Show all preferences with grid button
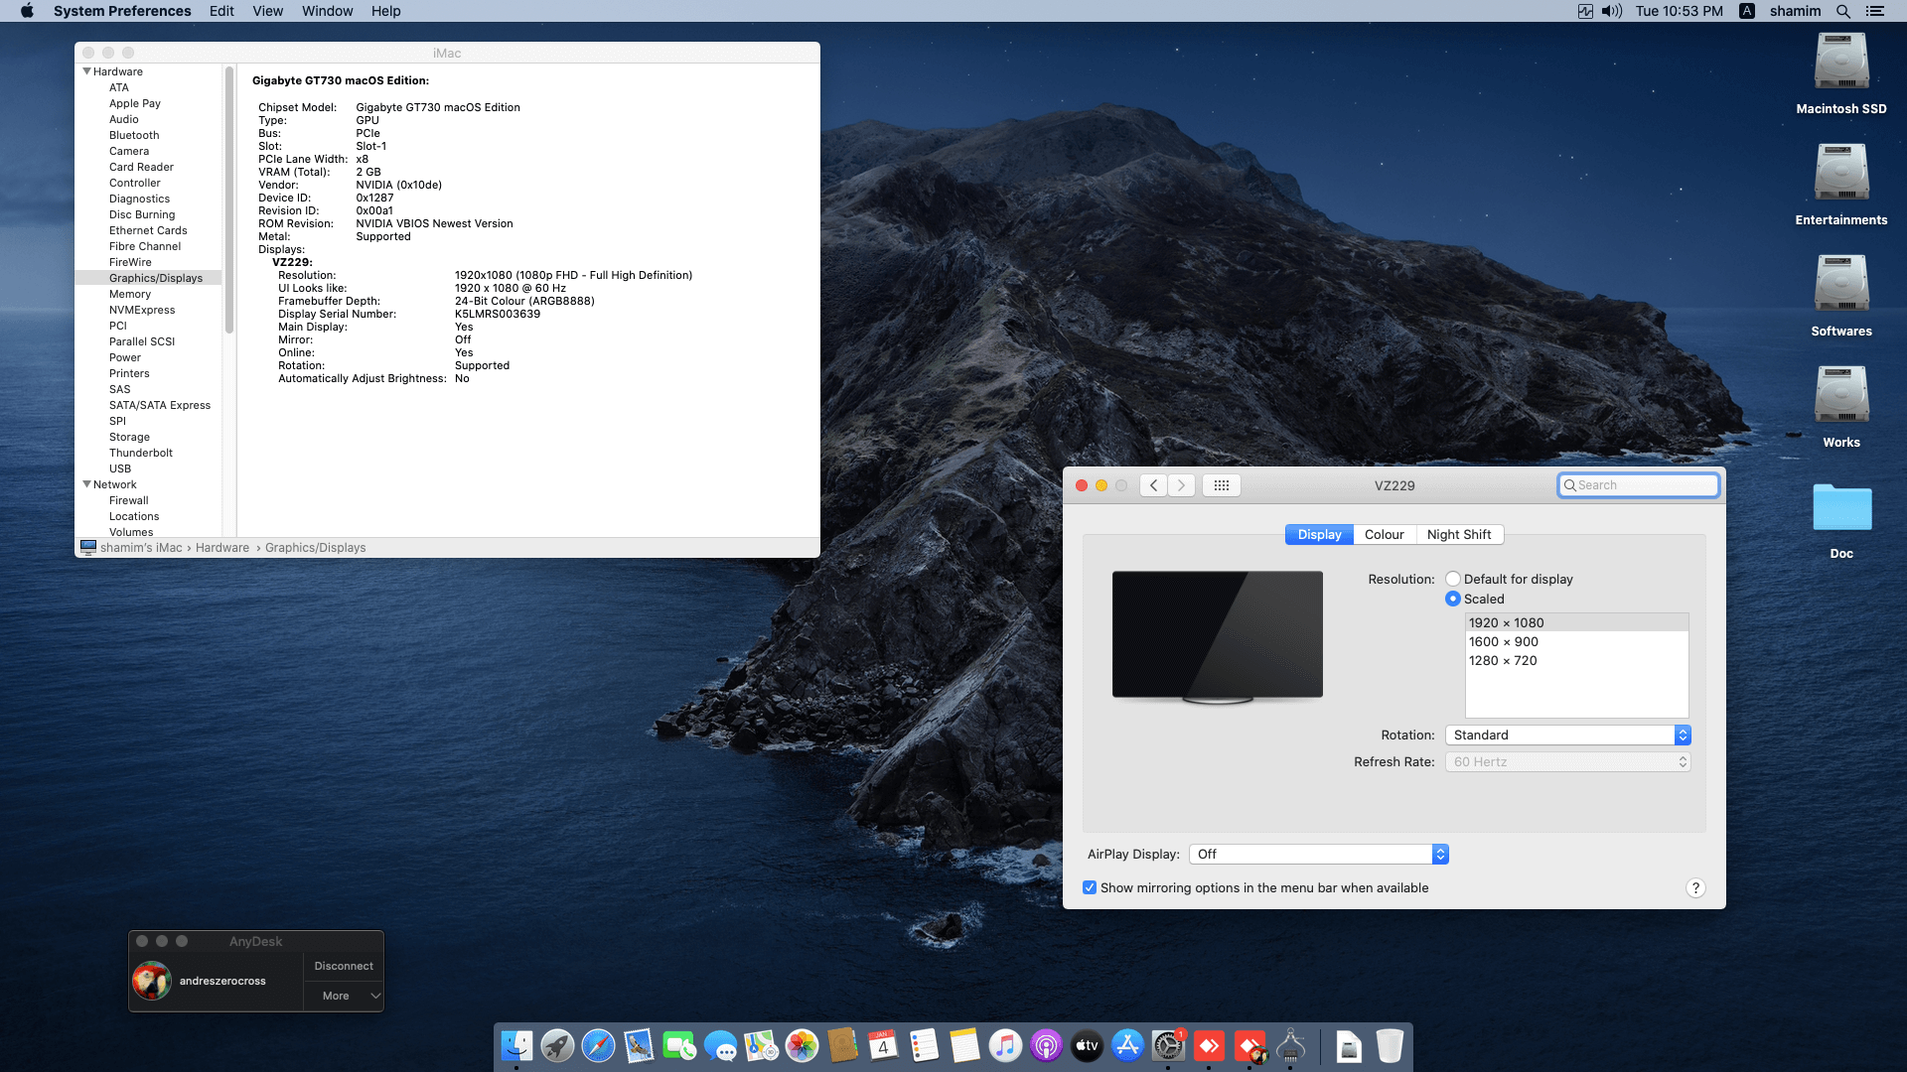1907x1072 pixels. 1222,485
